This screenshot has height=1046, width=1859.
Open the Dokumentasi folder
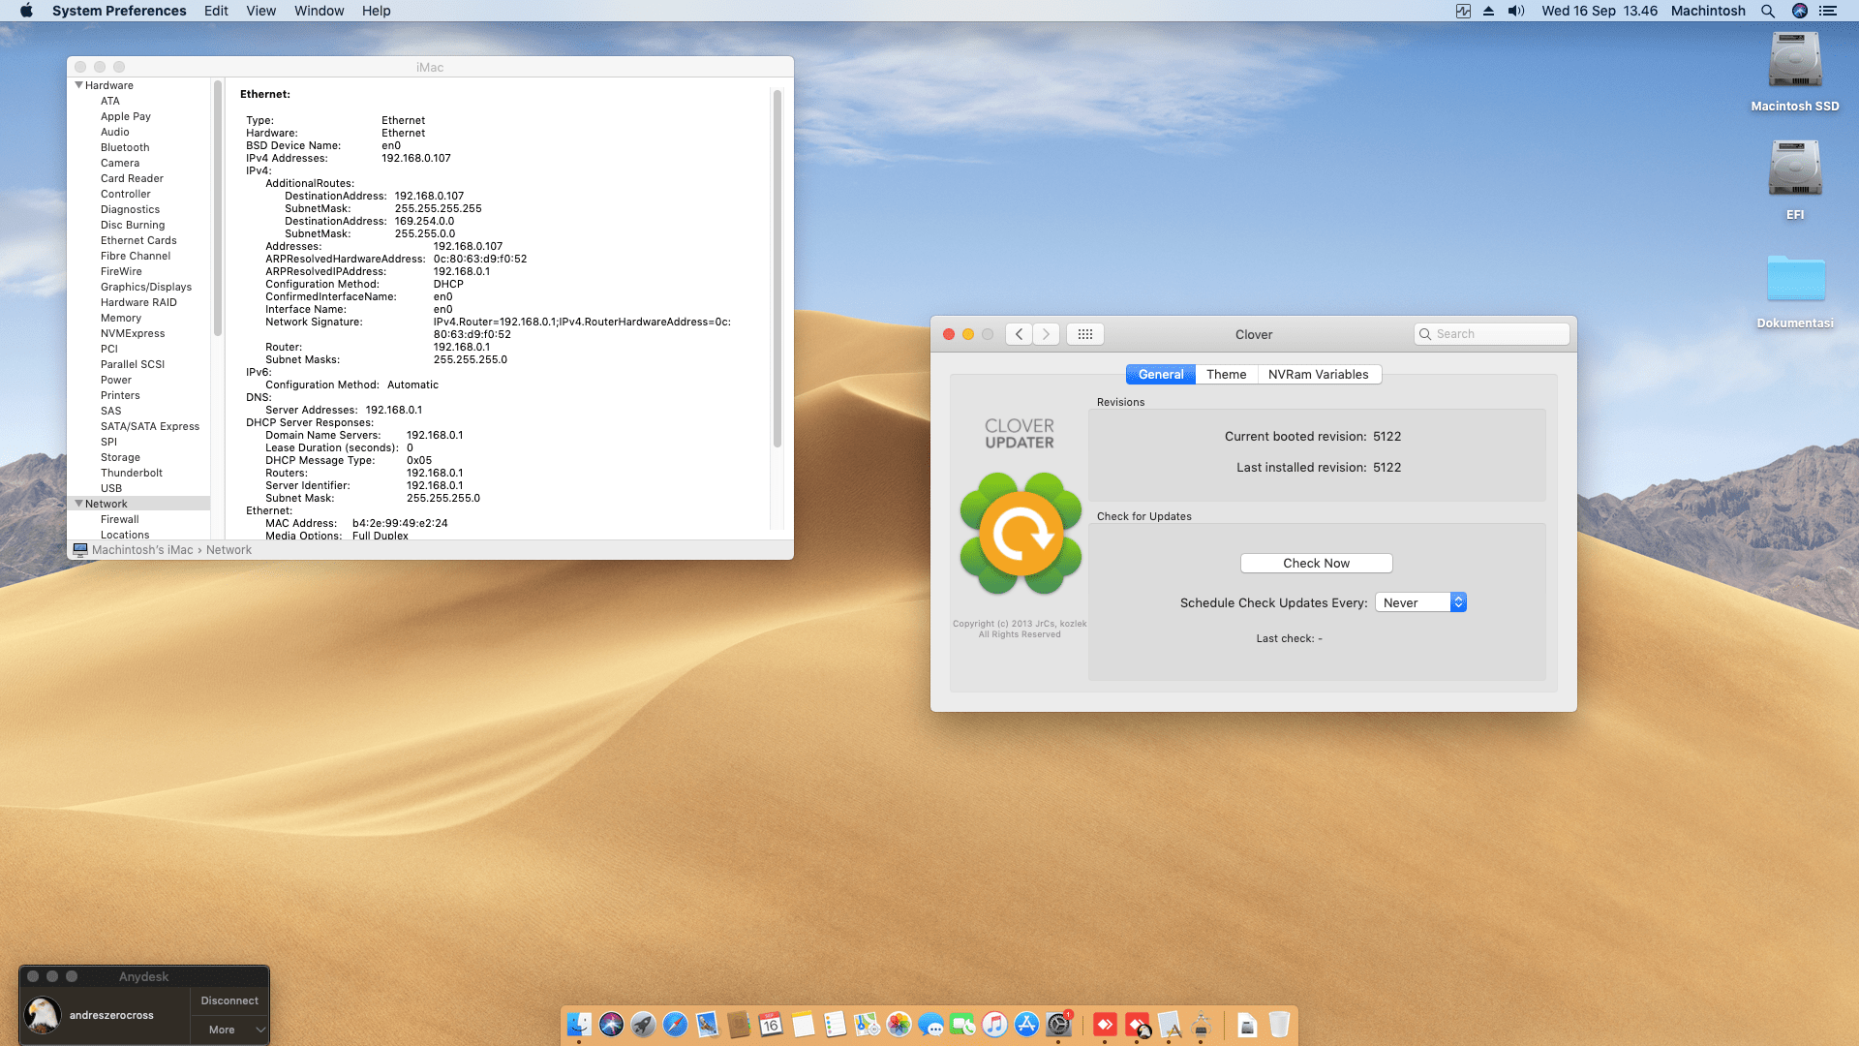(x=1794, y=280)
